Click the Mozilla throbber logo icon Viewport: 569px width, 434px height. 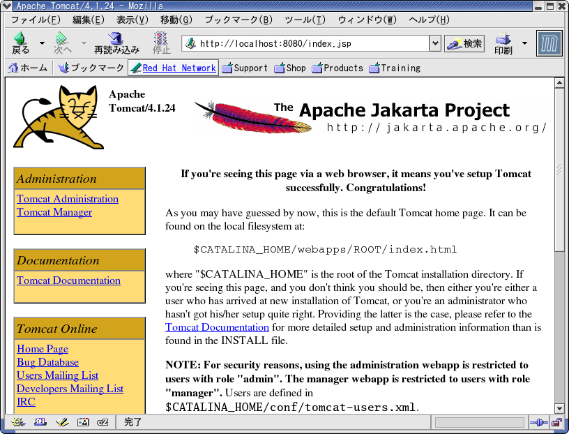pyautogui.click(x=549, y=43)
